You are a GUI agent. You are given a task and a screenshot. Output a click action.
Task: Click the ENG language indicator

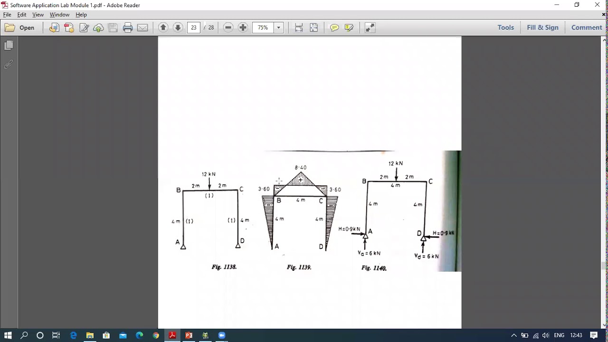pos(559,335)
